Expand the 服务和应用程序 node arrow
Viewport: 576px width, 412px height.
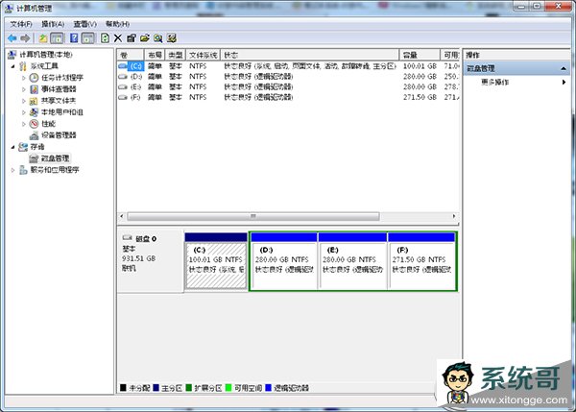13,170
